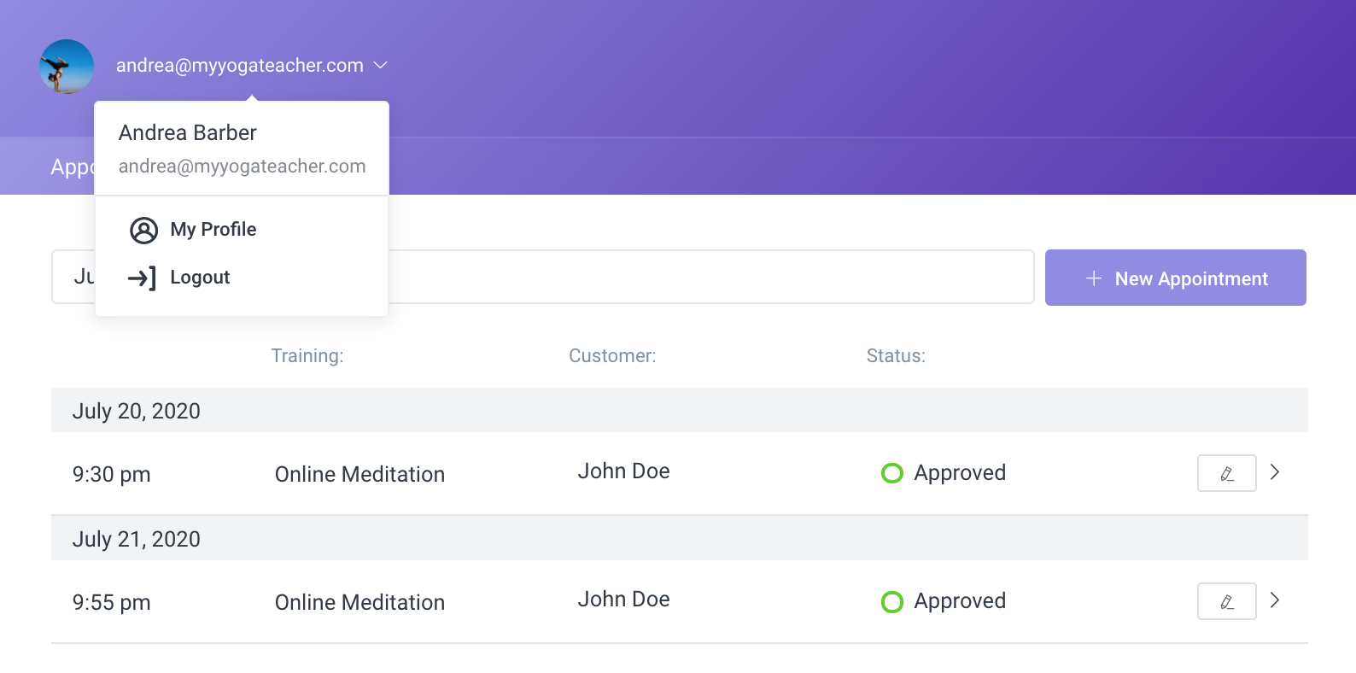The image size is (1356, 673).
Task: Open My Profile using the person icon
Action: [144, 229]
